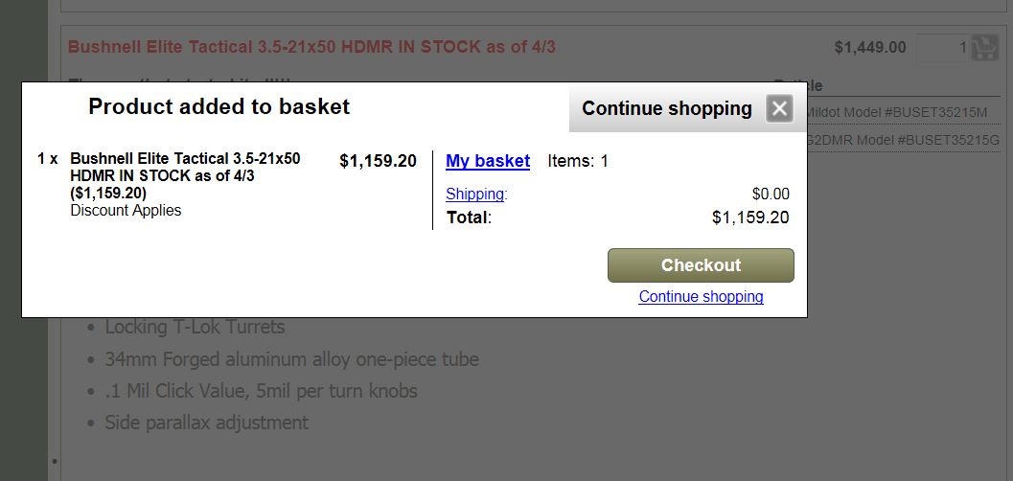Close the basket popup with the X icon

point(779,108)
